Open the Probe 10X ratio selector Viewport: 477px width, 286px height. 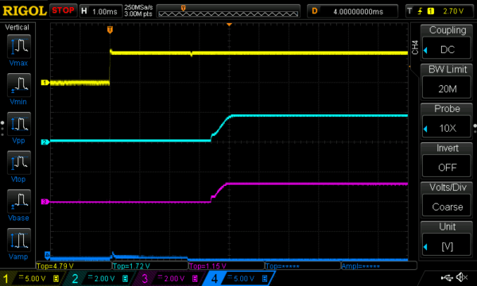(x=447, y=121)
